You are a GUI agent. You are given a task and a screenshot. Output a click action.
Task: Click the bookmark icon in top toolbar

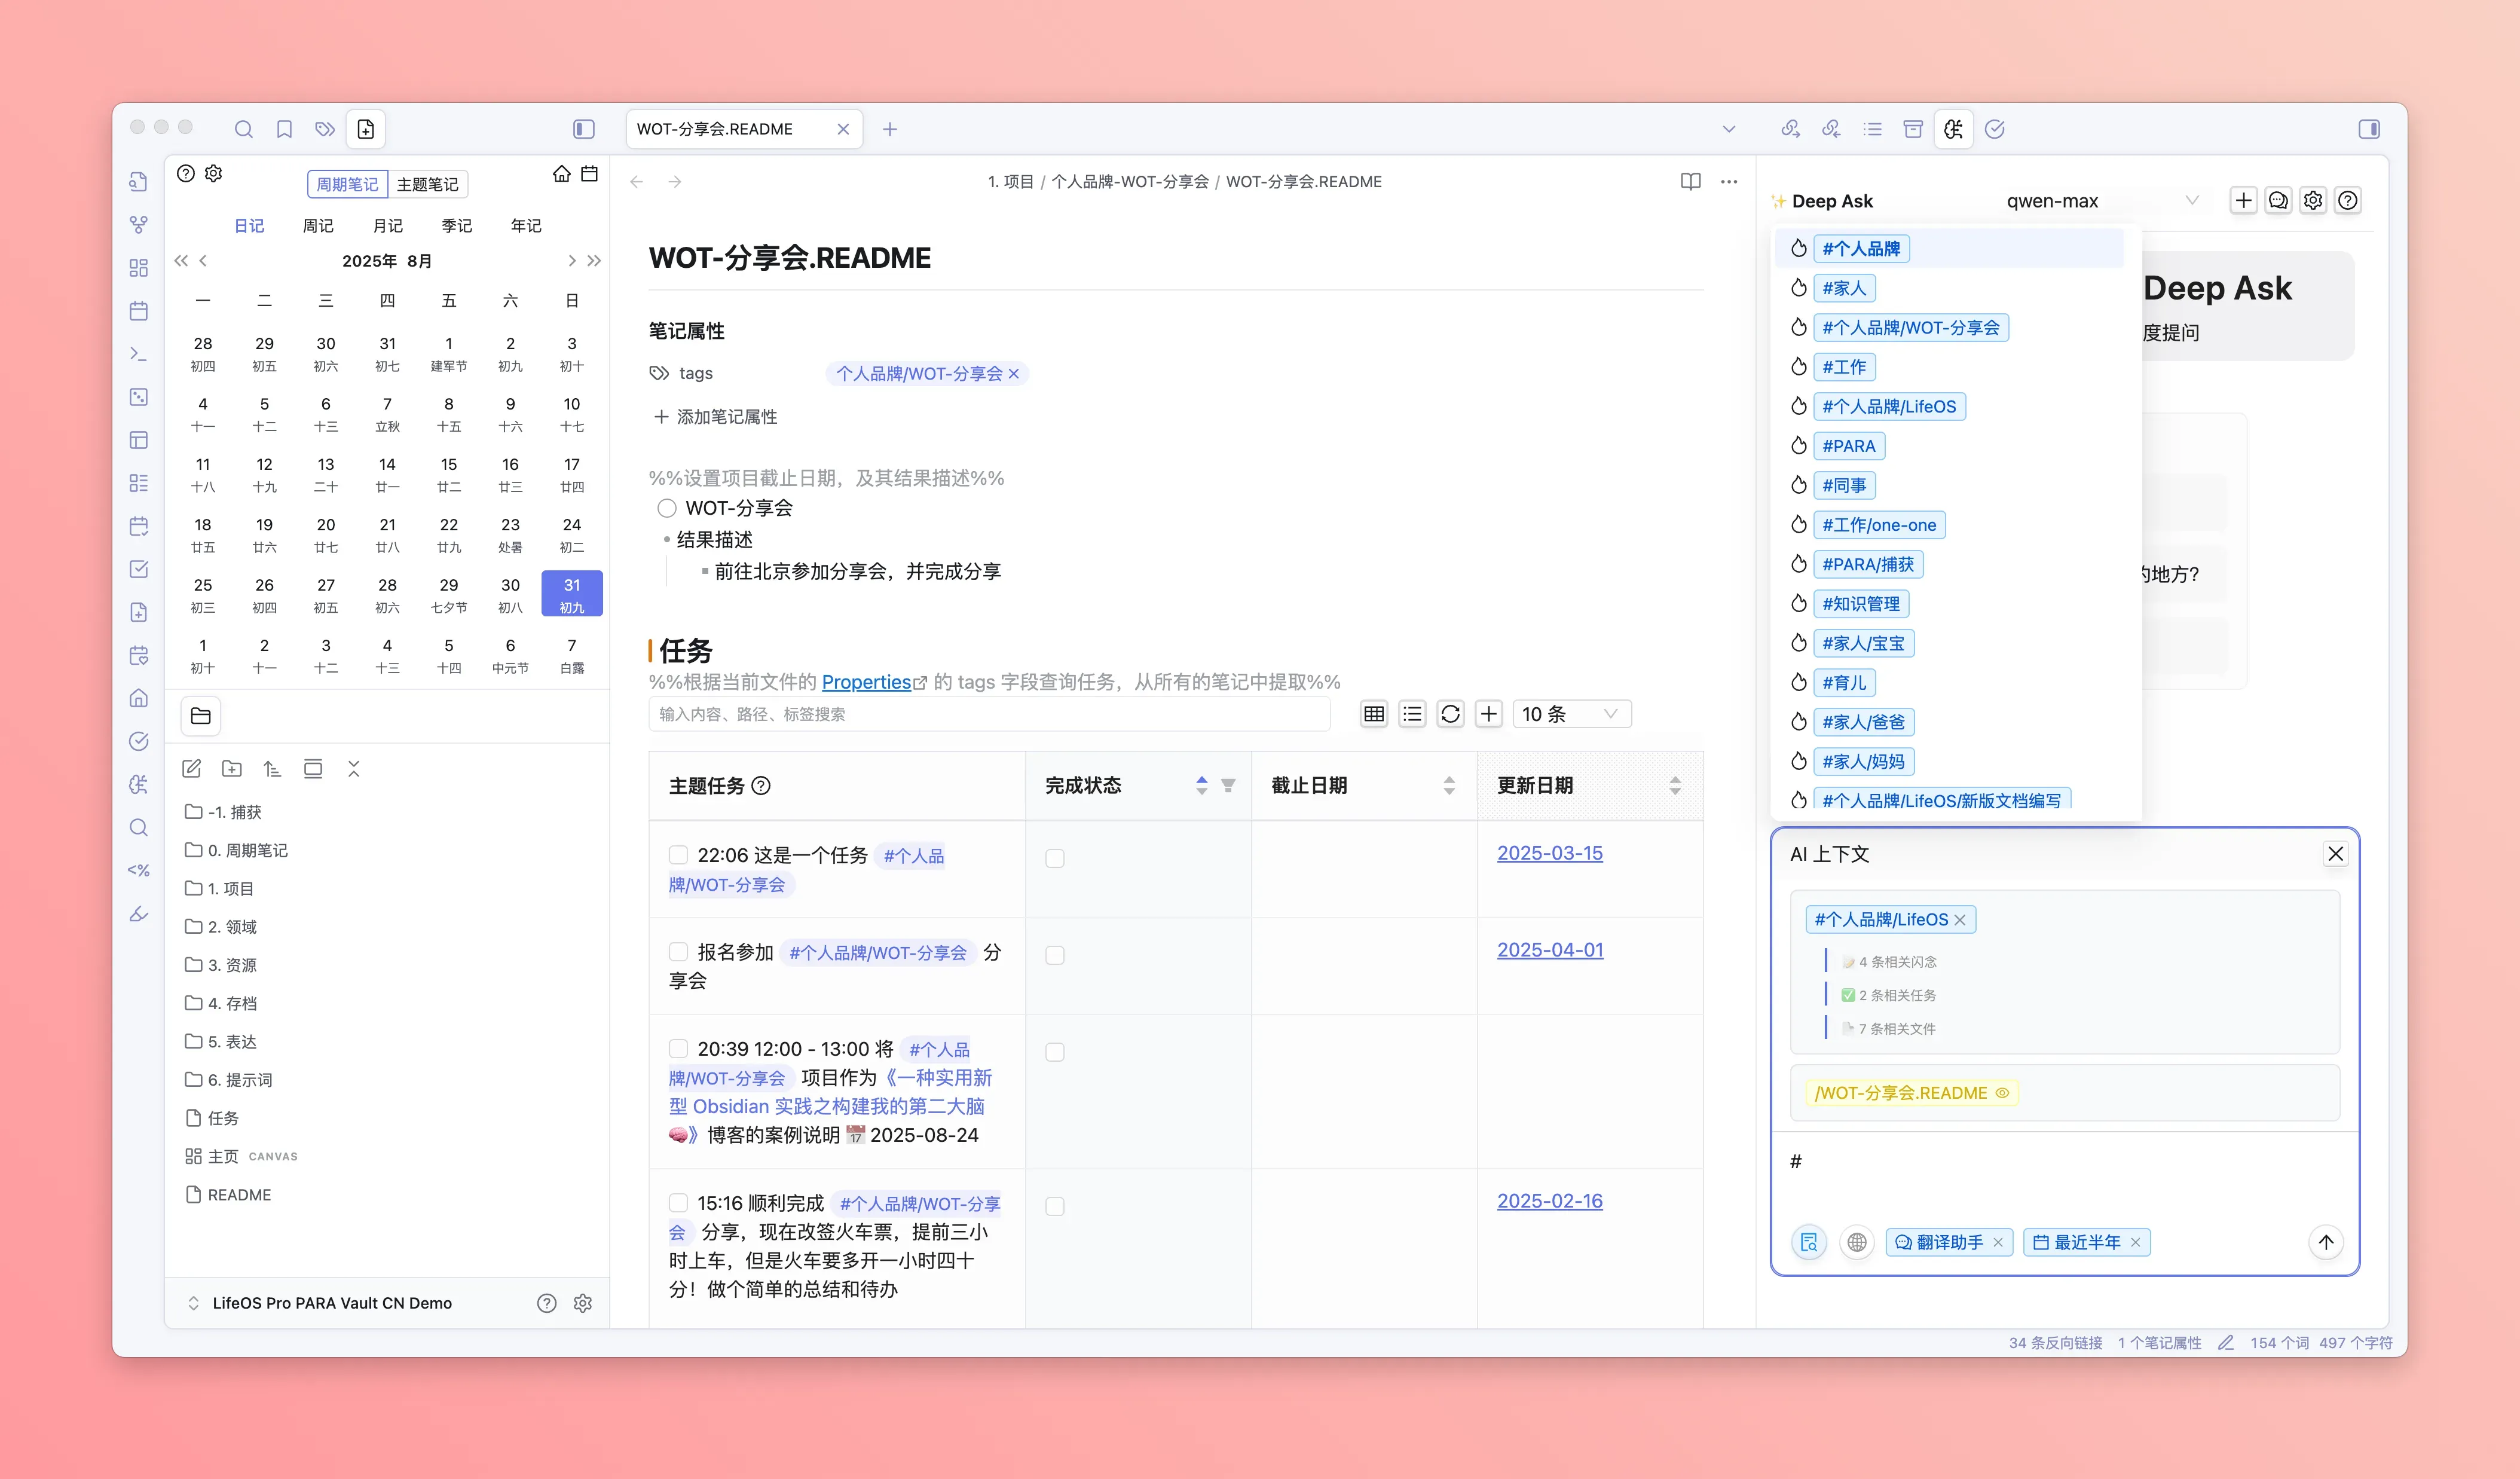click(284, 129)
